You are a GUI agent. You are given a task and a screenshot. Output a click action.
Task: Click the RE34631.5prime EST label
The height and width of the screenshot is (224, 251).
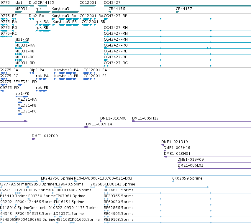(119, 190)
